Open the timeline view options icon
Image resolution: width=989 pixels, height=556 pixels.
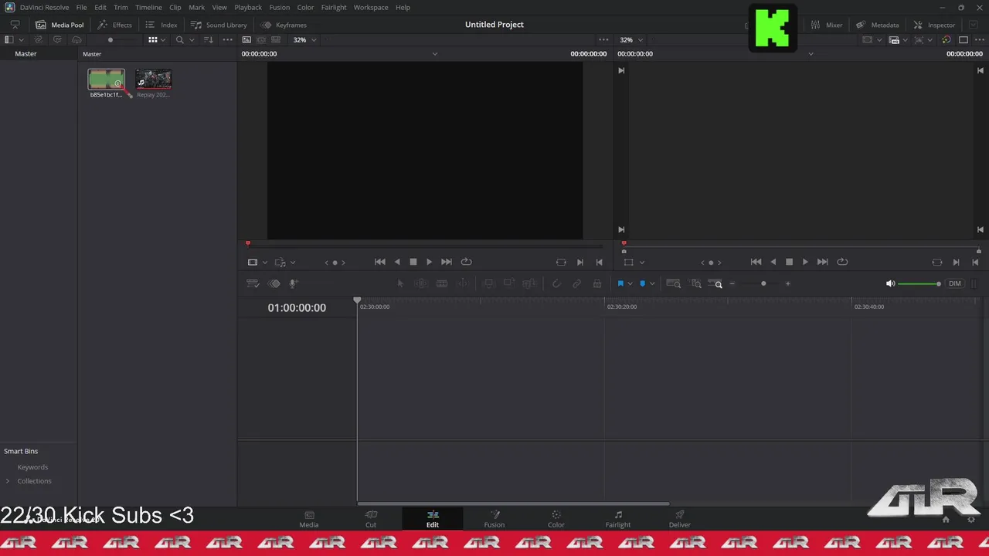coord(253,284)
